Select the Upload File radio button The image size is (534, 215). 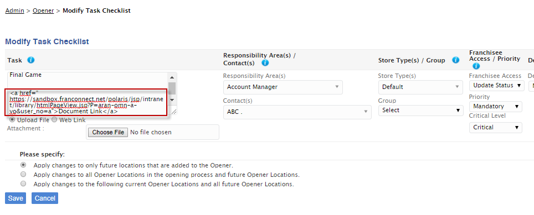pyautogui.click(x=12, y=120)
